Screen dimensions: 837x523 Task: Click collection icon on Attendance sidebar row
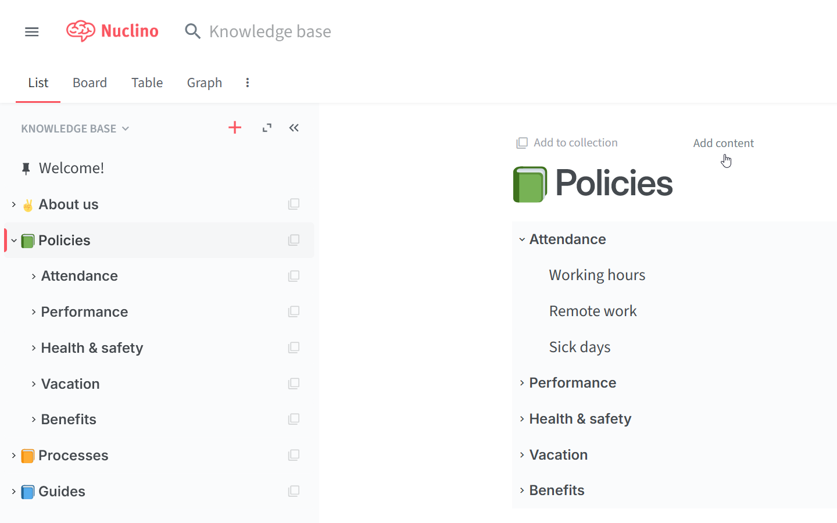pyautogui.click(x=294, y=276)
